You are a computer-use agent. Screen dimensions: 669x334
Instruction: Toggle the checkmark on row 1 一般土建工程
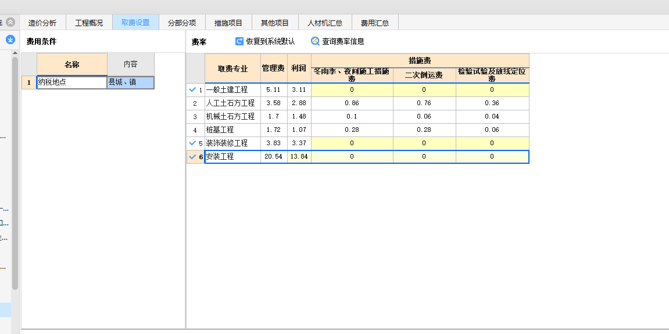tap(192, 89)
